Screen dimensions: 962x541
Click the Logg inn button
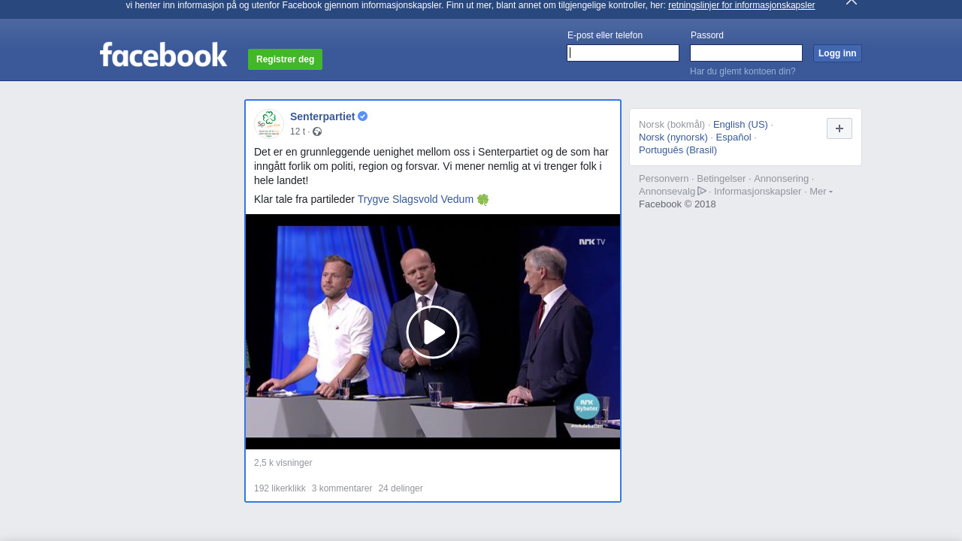point(837,53)
